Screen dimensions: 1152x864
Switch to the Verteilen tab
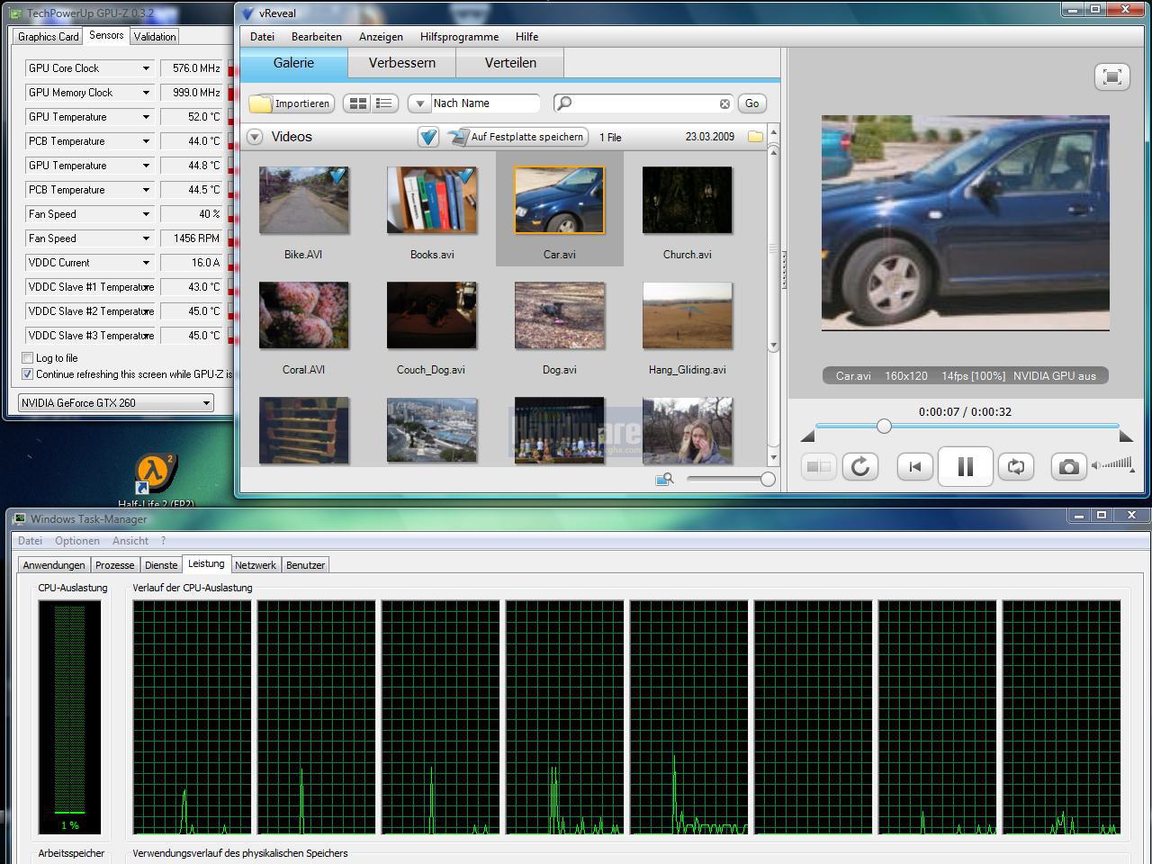(510, 63)
